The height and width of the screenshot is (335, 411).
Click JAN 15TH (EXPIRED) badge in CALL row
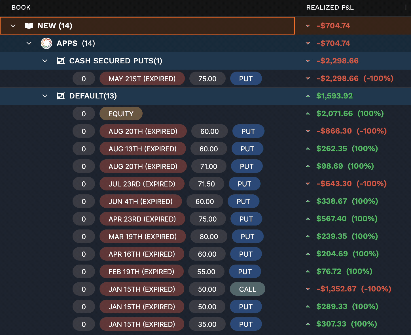142,289
